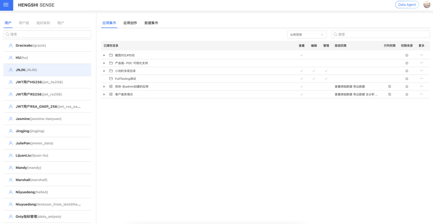The image size is (433, 224).
Task: Toggle 查看 permission check for 小刘的多层目录
Action: [x=302, y=71]
